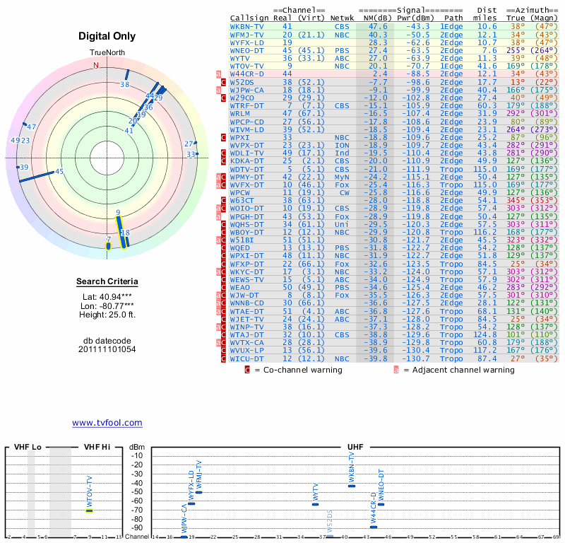Click the co-channel icon beside WICU-DT
This screenshot has height=543, width=565.
point(224,359)
